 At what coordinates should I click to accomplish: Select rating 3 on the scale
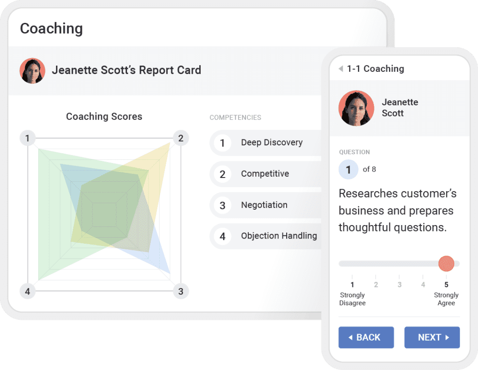pos(400,285)
